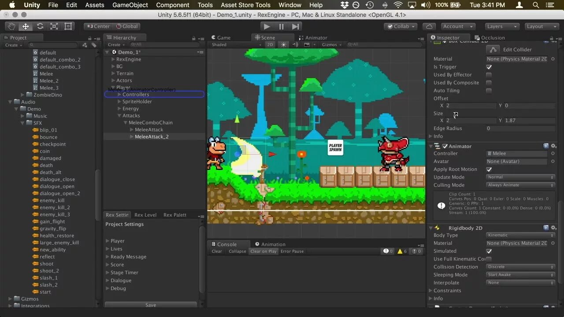Enable the Auto Tiling checkbox
Image resolution: width=564 pixels, height=317 pixels.
click(489, 91)
